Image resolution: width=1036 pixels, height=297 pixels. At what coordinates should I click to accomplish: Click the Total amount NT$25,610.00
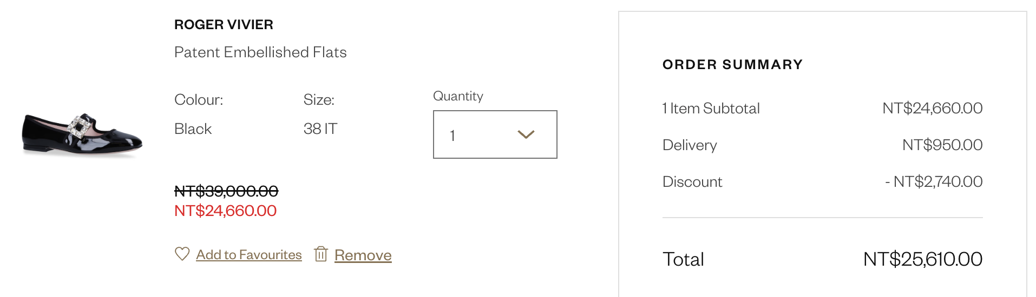coord(922,259)
